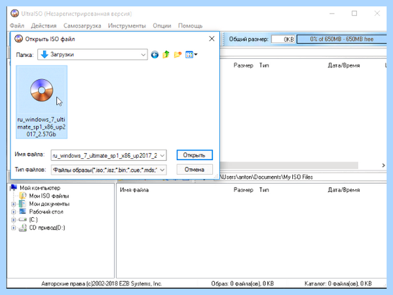The width and height of the screenshot is (393, 295).
Task: Click the upper Дата/Время column header
Action: click(x=344, y=65)
